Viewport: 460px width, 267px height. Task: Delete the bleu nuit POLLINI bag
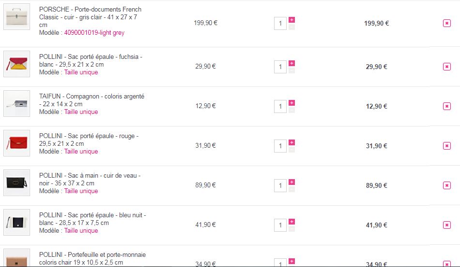(x=446, y=225)
